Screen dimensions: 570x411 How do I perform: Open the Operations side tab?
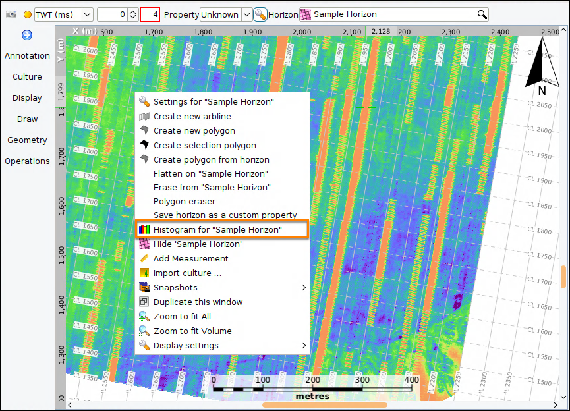pos(27,161)
